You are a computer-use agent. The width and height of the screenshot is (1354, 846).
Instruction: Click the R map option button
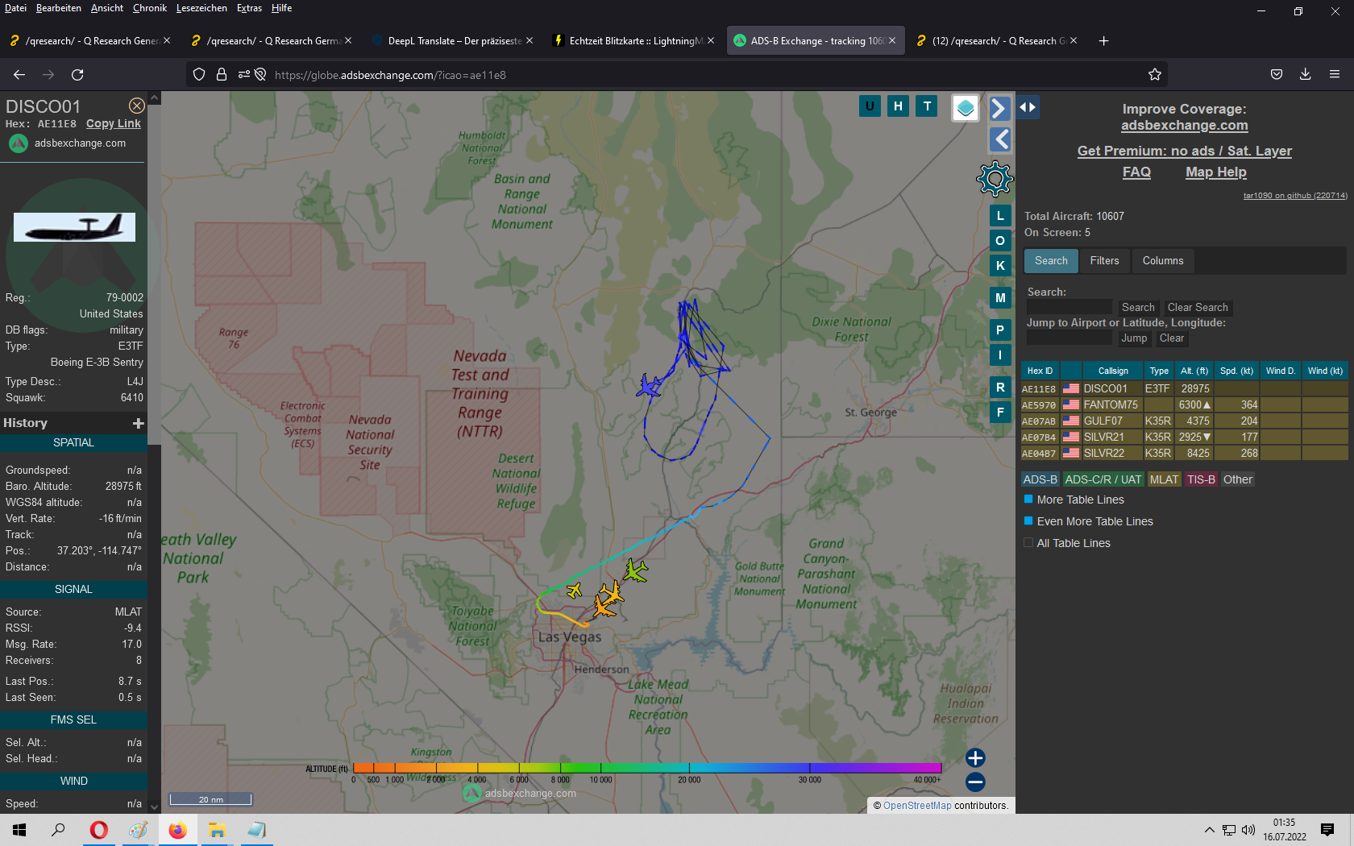point(1000,387)
